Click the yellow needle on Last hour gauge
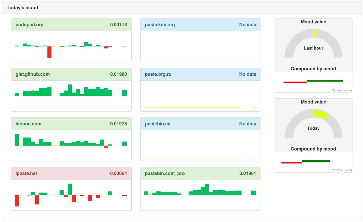This screenshot has height=222, width=363. tap(315, 33)
